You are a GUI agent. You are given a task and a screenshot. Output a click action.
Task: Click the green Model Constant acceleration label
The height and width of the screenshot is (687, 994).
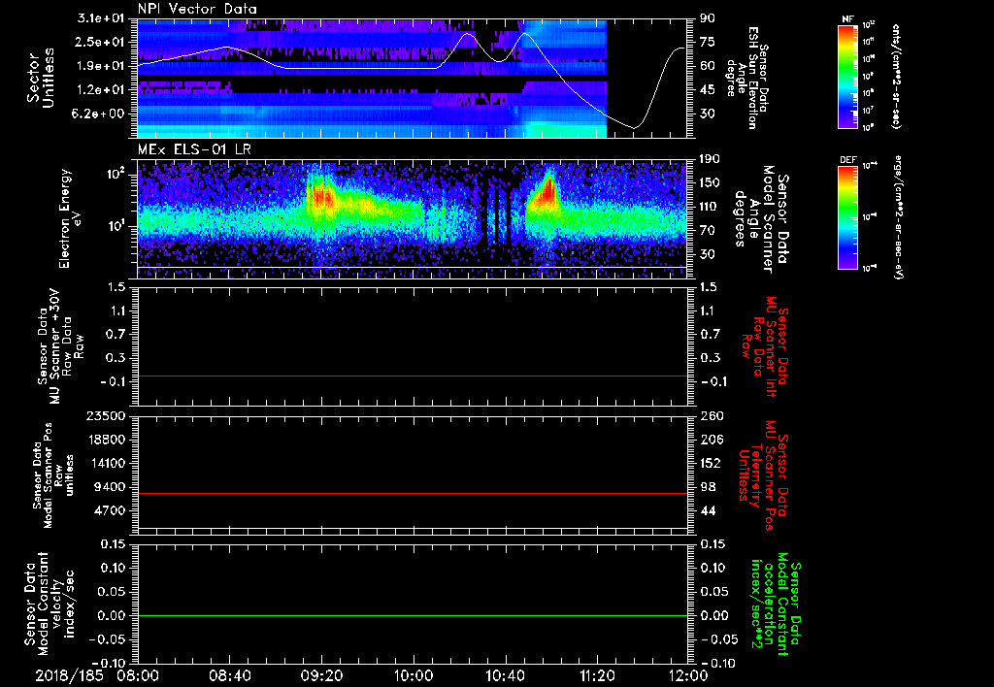pos(775,605)
